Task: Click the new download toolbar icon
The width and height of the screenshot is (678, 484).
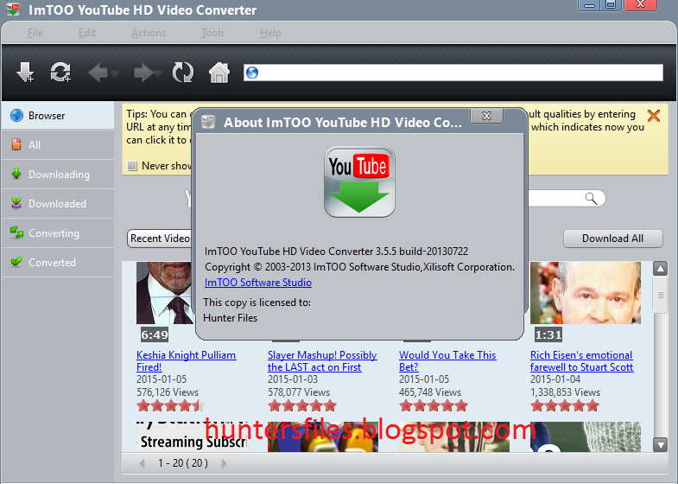Action: point(25,73)
